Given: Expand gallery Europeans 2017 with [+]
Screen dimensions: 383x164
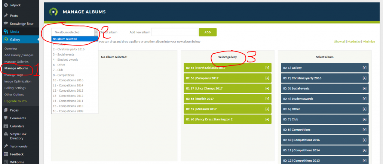Looking at the screenshot, I should point(267,78).
